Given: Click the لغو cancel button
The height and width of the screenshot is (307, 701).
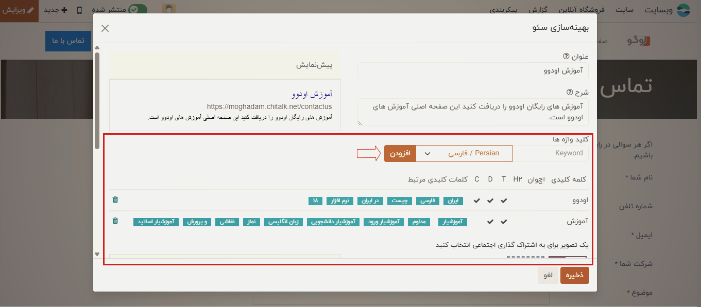Looking at the screenshot, I should 548,275.
